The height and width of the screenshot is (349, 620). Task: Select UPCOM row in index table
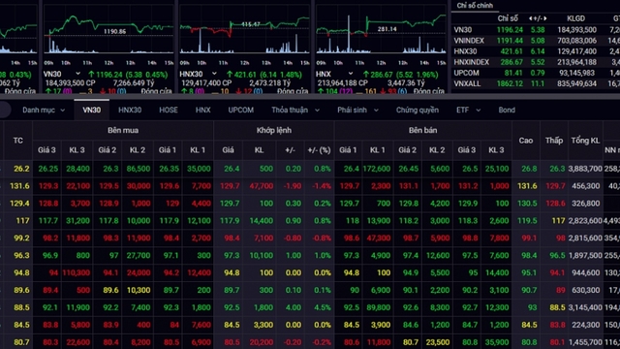[536, 73]
